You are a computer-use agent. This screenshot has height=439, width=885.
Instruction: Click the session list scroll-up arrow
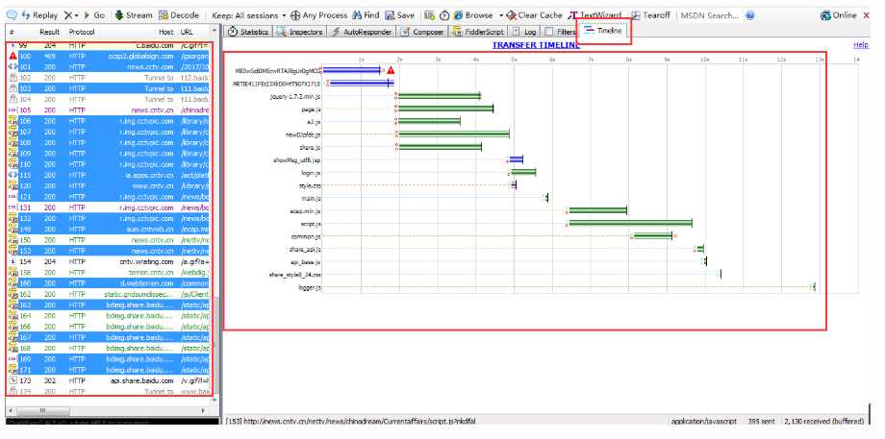214,30
